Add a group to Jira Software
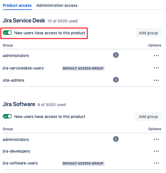The width and height of the screenshot is (166, 173). [148, 116]
